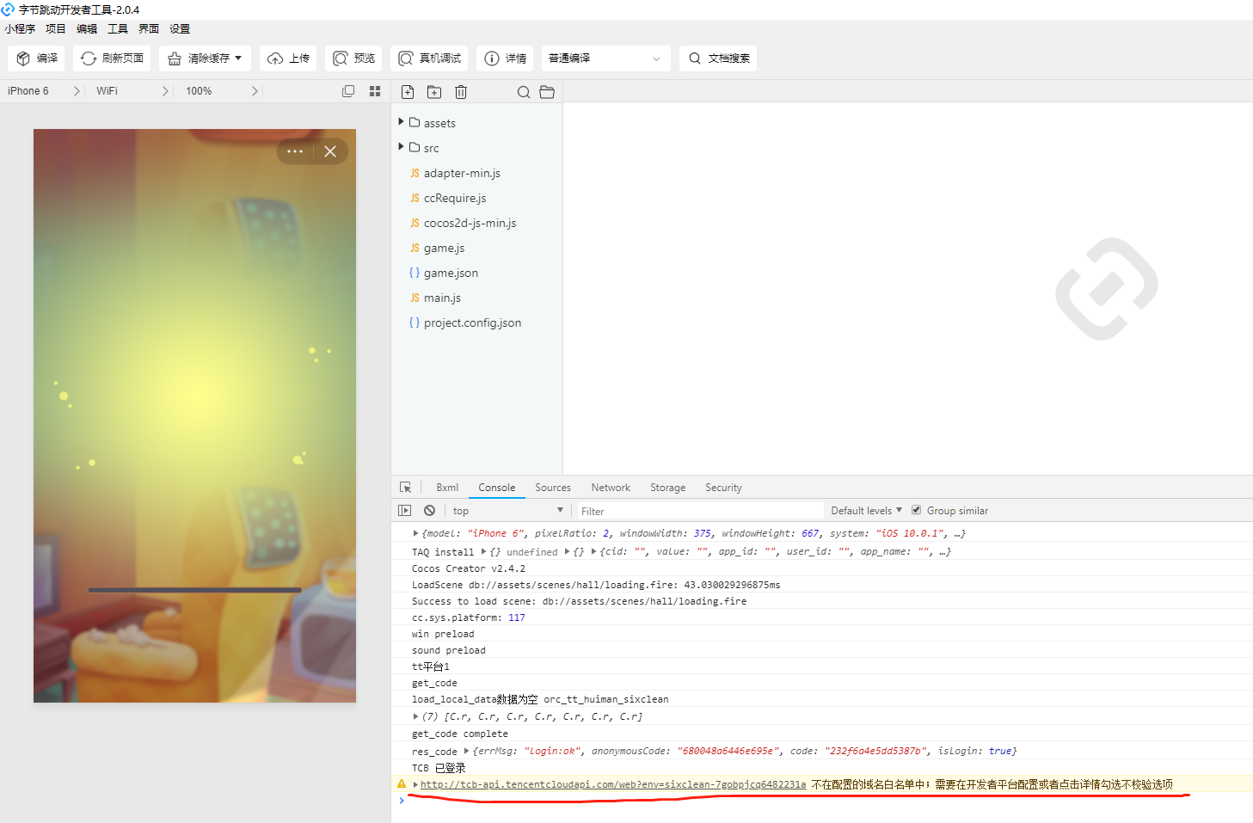Viewport: 1253px width, 823px height.
Task: Open the tcb-api.tencentcloudapi.com link
Action: pyautogui.click(x=613, y=784)
